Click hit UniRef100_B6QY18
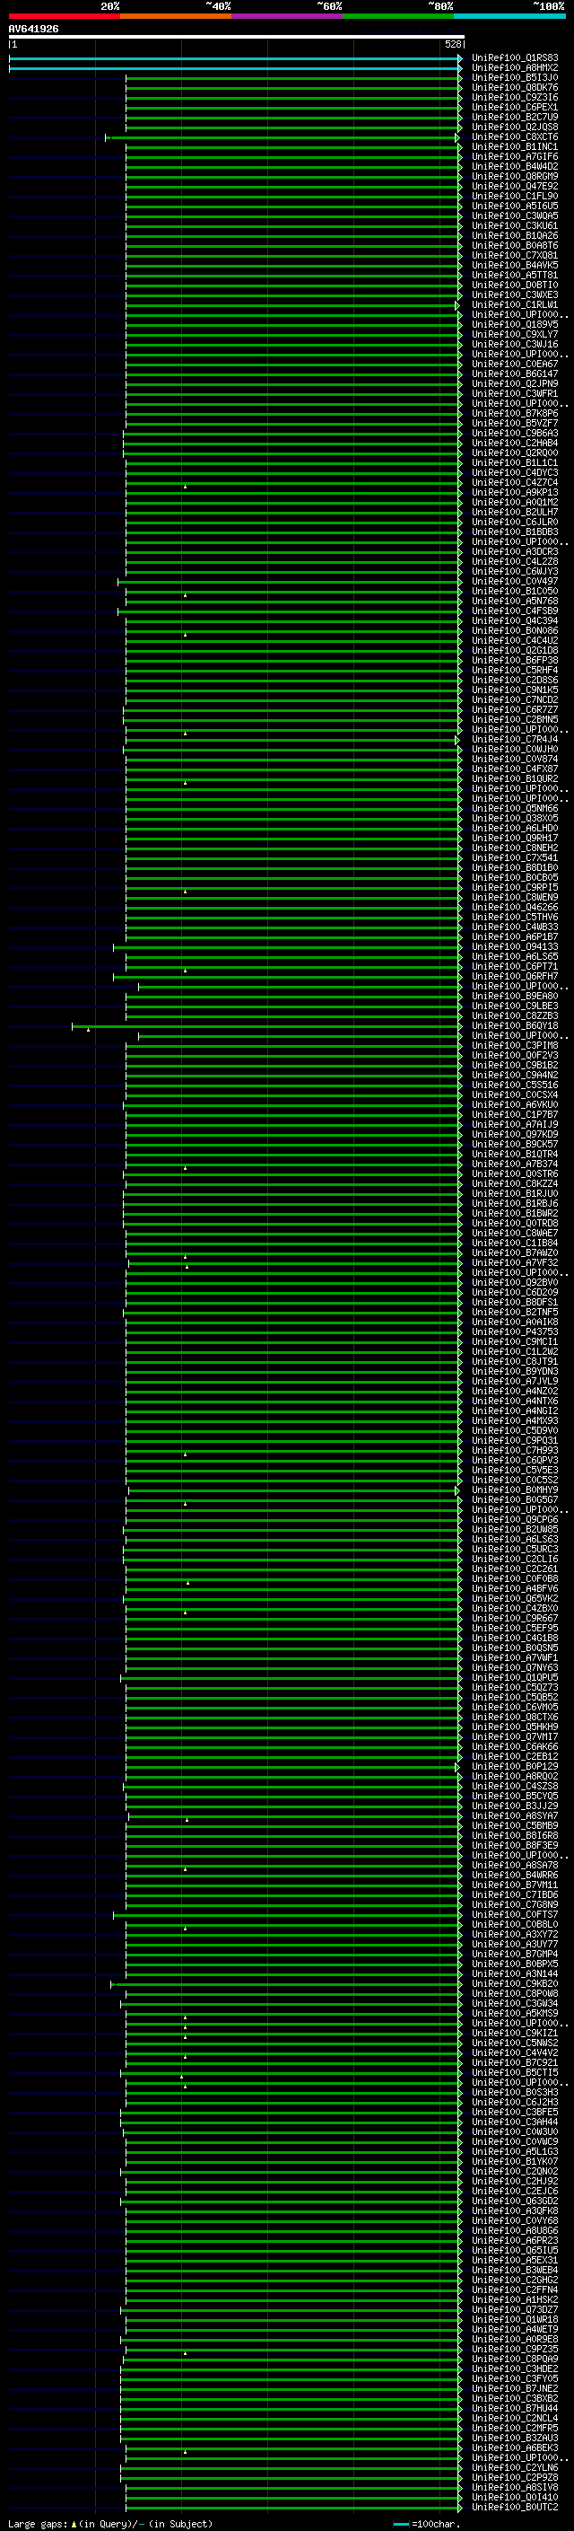 pyautogui.click(x=515, y=1024)
